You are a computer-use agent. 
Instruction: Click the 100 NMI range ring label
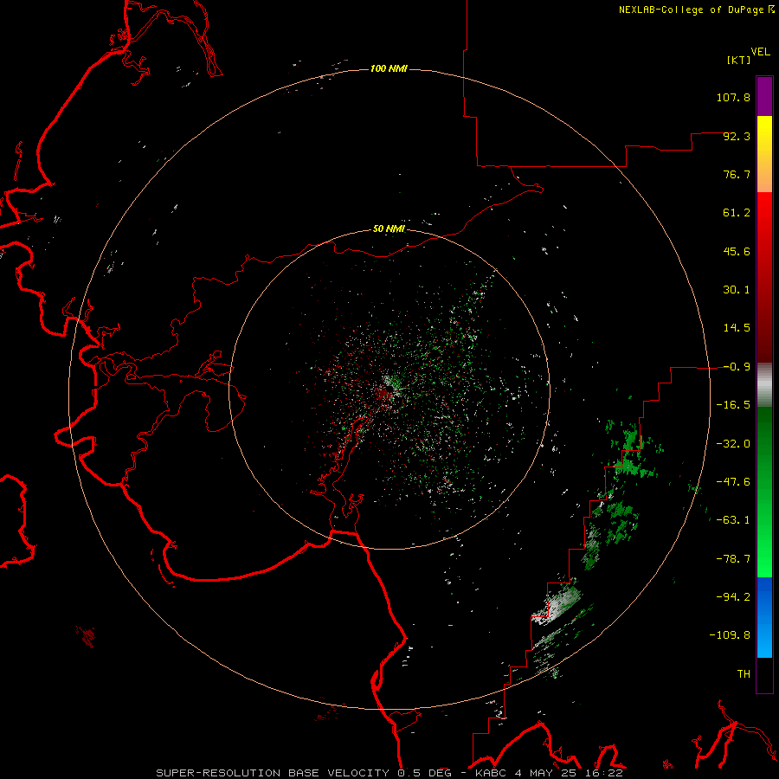coord(389,68)
